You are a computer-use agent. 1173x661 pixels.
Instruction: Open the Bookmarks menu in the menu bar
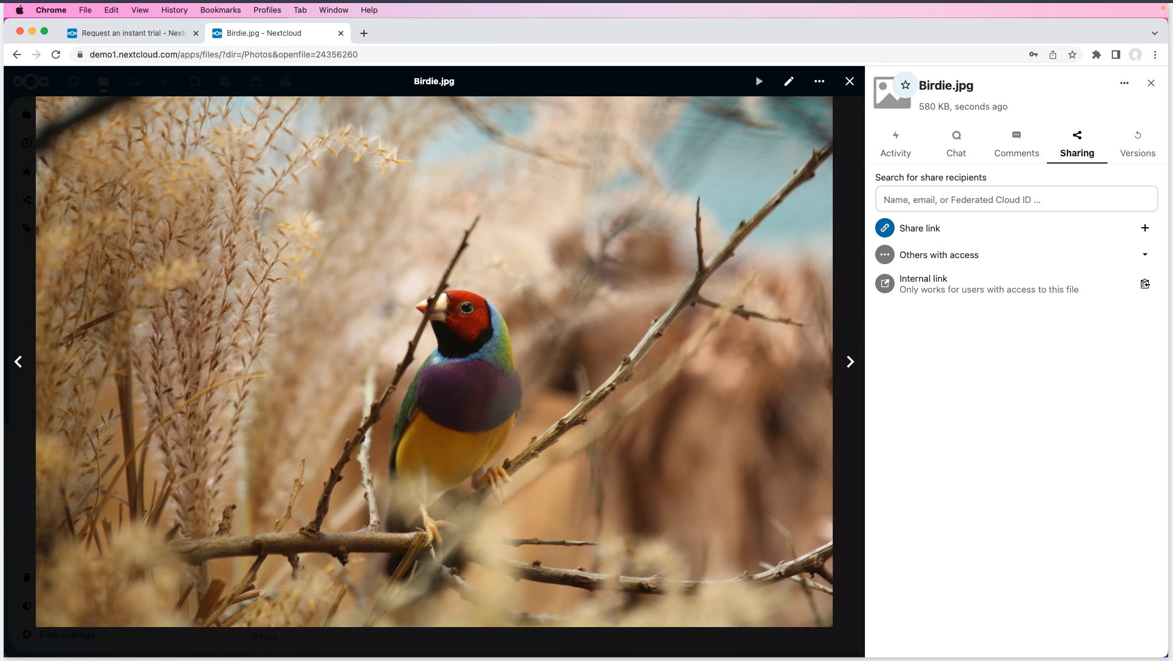pyautogui.click(x=220, y=10)
